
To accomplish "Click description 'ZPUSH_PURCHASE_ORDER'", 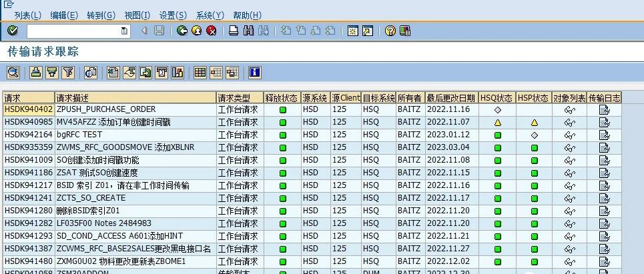I will [106, 109].
